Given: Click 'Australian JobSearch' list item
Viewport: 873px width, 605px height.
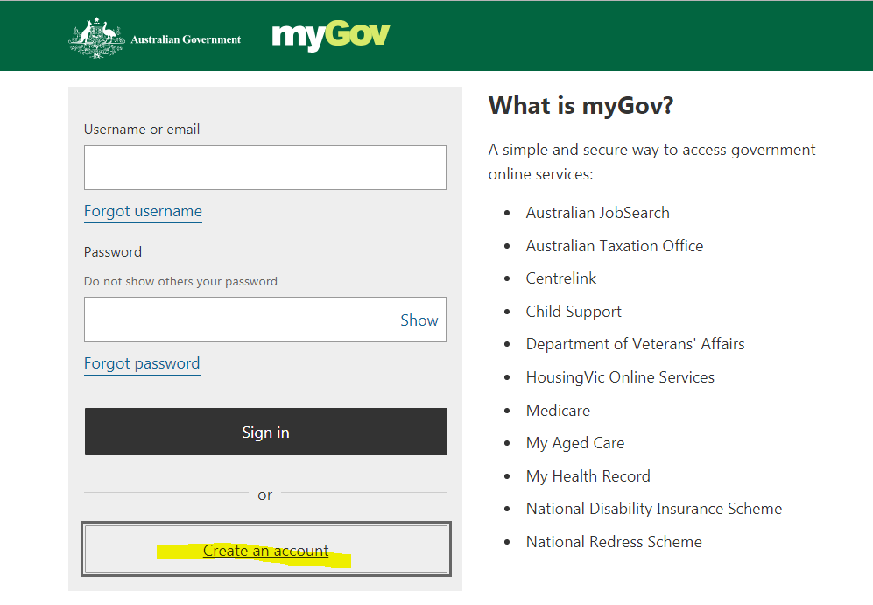Looking at the screenshot, I should 597,213.
